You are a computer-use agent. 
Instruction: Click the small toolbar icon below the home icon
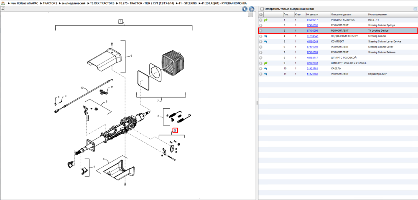tap(3, 9)
